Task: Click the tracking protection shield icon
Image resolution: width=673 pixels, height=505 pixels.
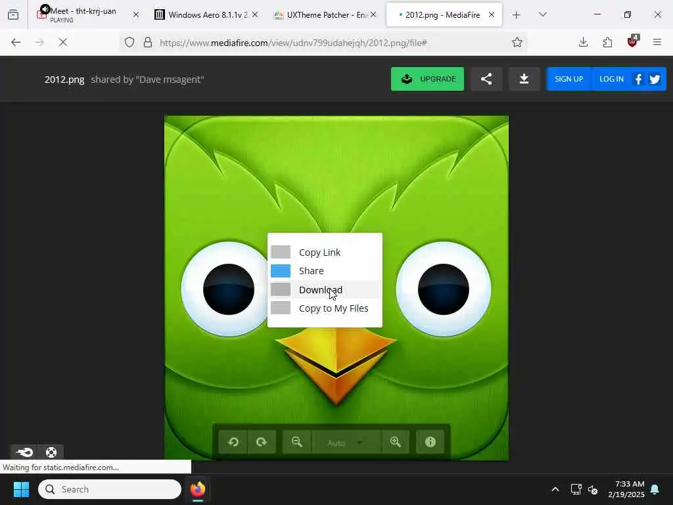Action: [x=129, y=42]
